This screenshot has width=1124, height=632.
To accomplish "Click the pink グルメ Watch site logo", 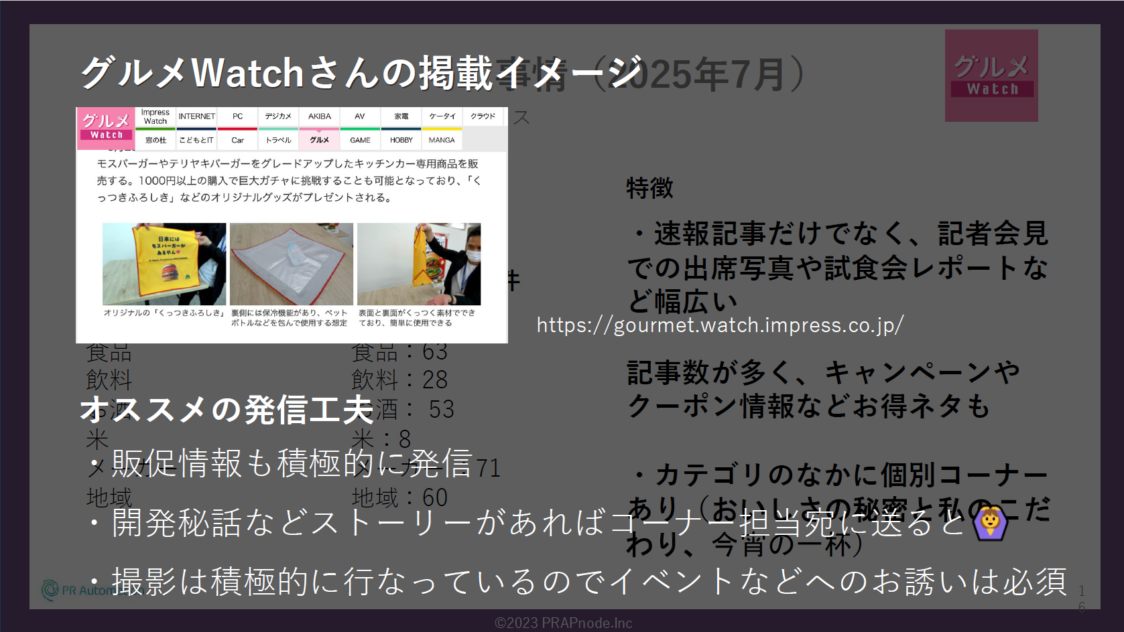I will [106, 126].
